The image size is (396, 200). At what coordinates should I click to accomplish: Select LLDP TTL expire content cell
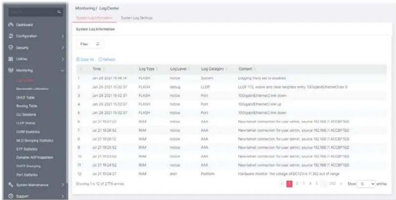coord(293,87)
